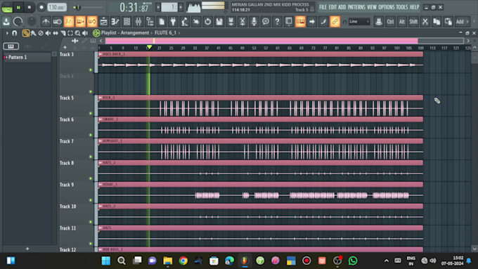Open the Channel rack icon
478x269 pixels.
(127, 22)
